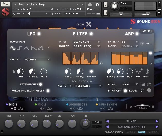Toggle the FILTER power button
Screen dimensions: 162x136
(91, 34)
